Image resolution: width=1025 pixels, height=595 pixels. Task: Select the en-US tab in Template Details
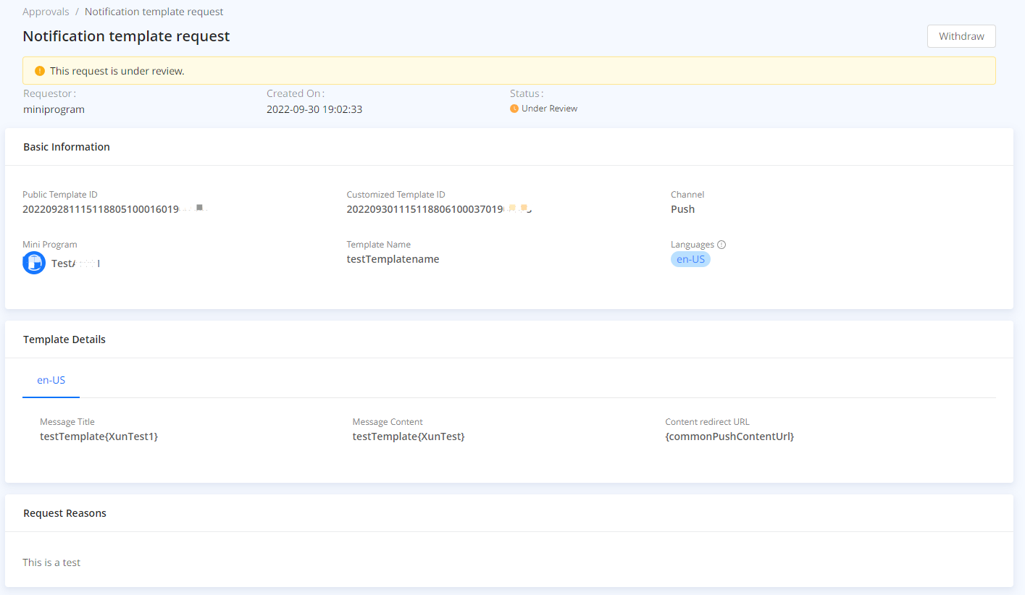coord(51,380)
